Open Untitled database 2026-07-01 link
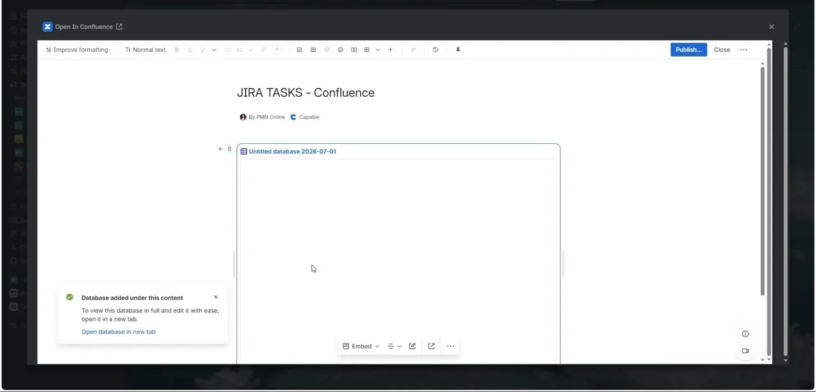Image resolution: width=816 pixels, height=392 pixels. 293,151
